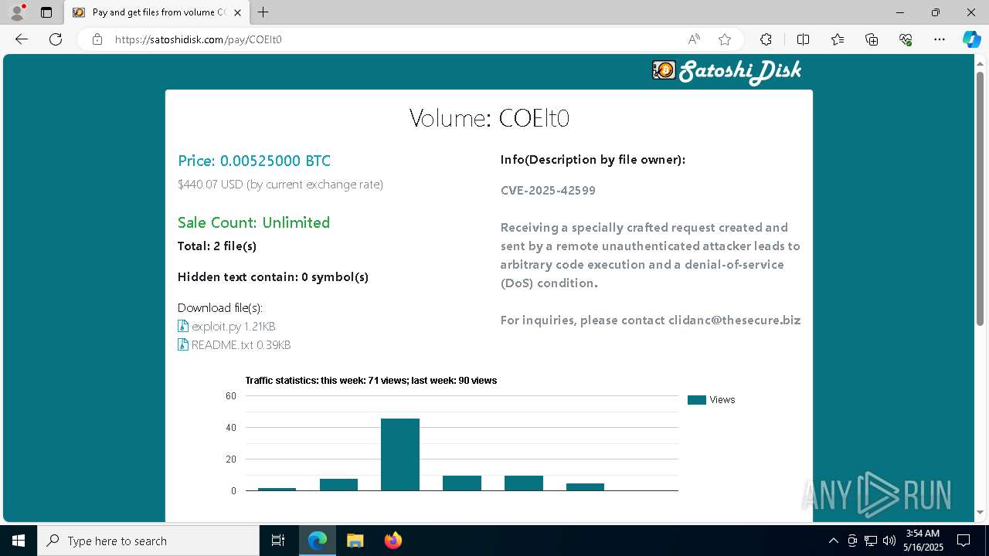Select the Hidden text contain: 0 symbol(s) line
This screenshot has width=989, height=556.
coord(273,277)
